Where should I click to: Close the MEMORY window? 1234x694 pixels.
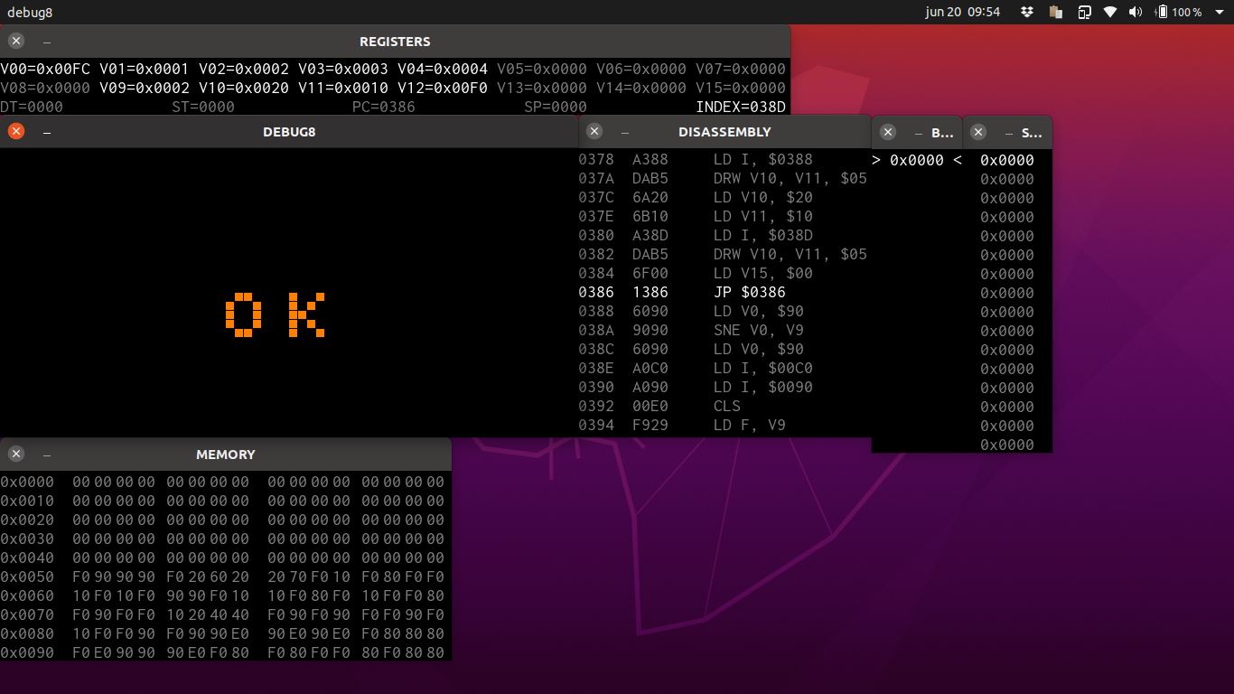(15, 454)
